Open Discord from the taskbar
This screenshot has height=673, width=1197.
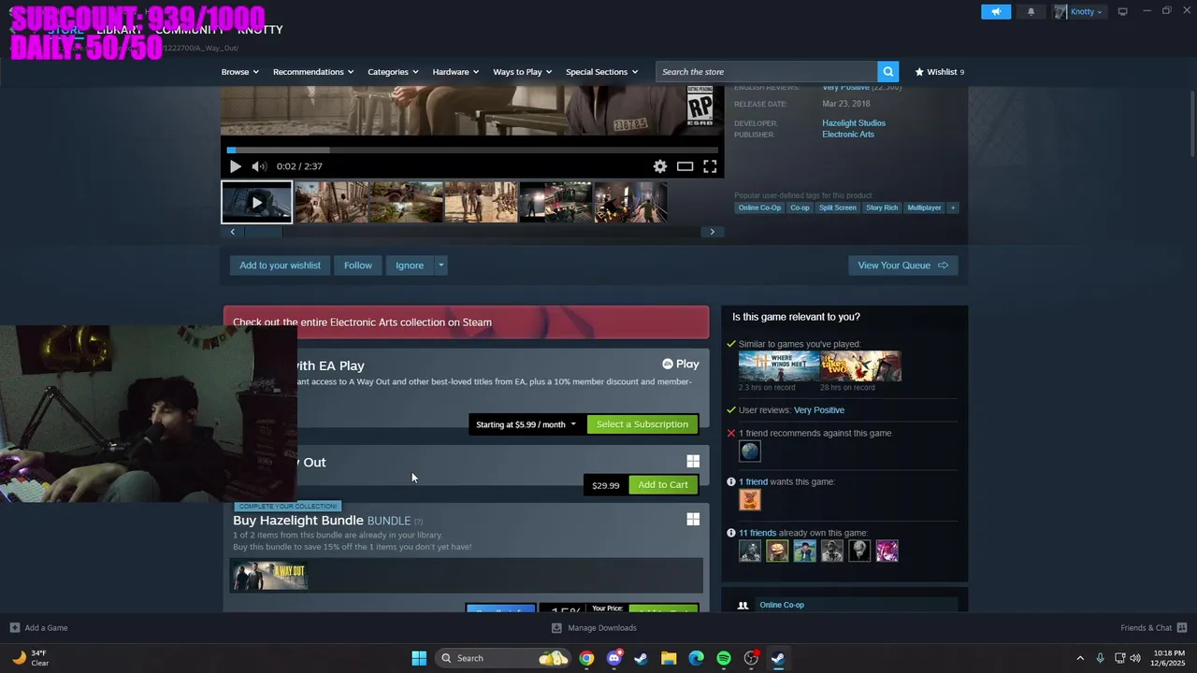tap(613, 658)
